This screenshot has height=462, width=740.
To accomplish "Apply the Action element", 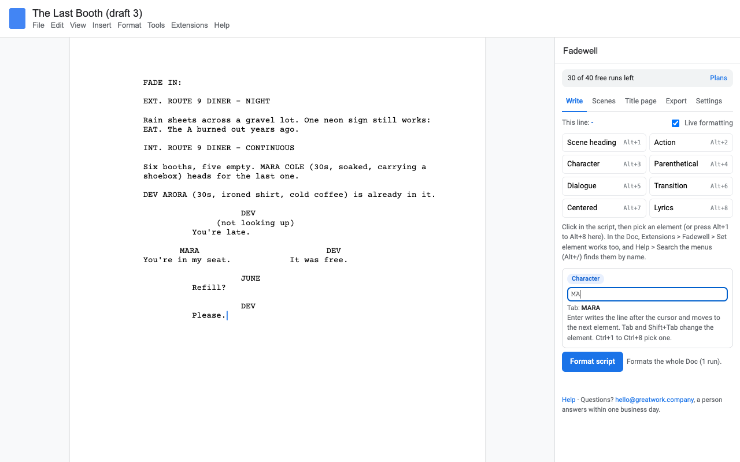I will coord(691,143).
